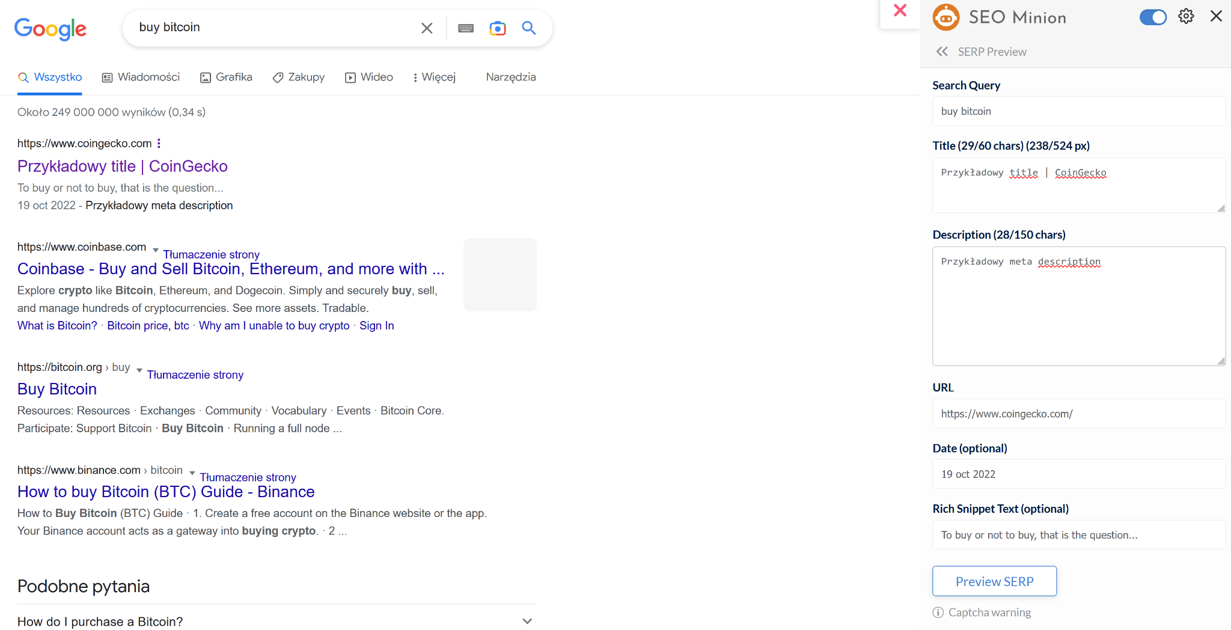This screenshot has height=630, width=1231.
Task: Click the red X panel close icon
Action: [900, 10]
